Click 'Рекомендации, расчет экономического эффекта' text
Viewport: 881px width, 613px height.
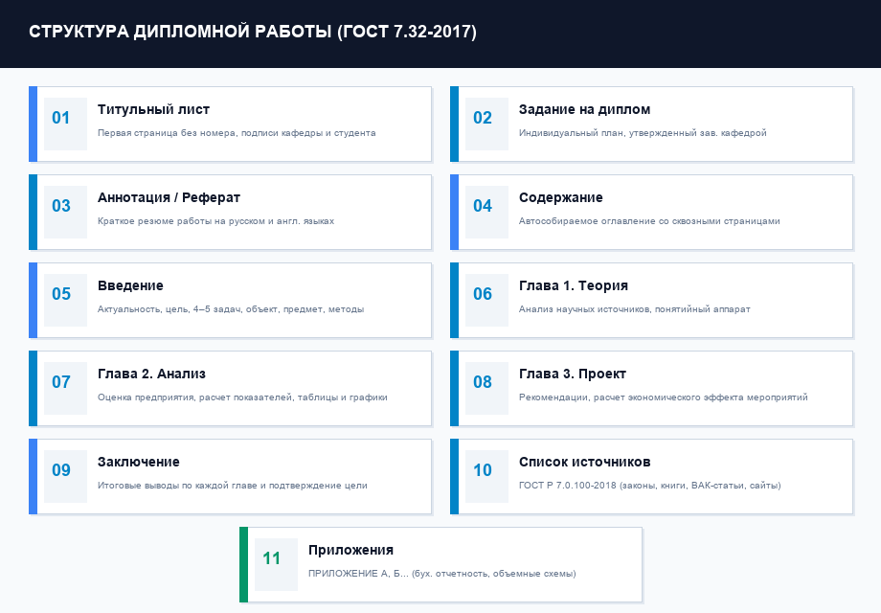663,397
